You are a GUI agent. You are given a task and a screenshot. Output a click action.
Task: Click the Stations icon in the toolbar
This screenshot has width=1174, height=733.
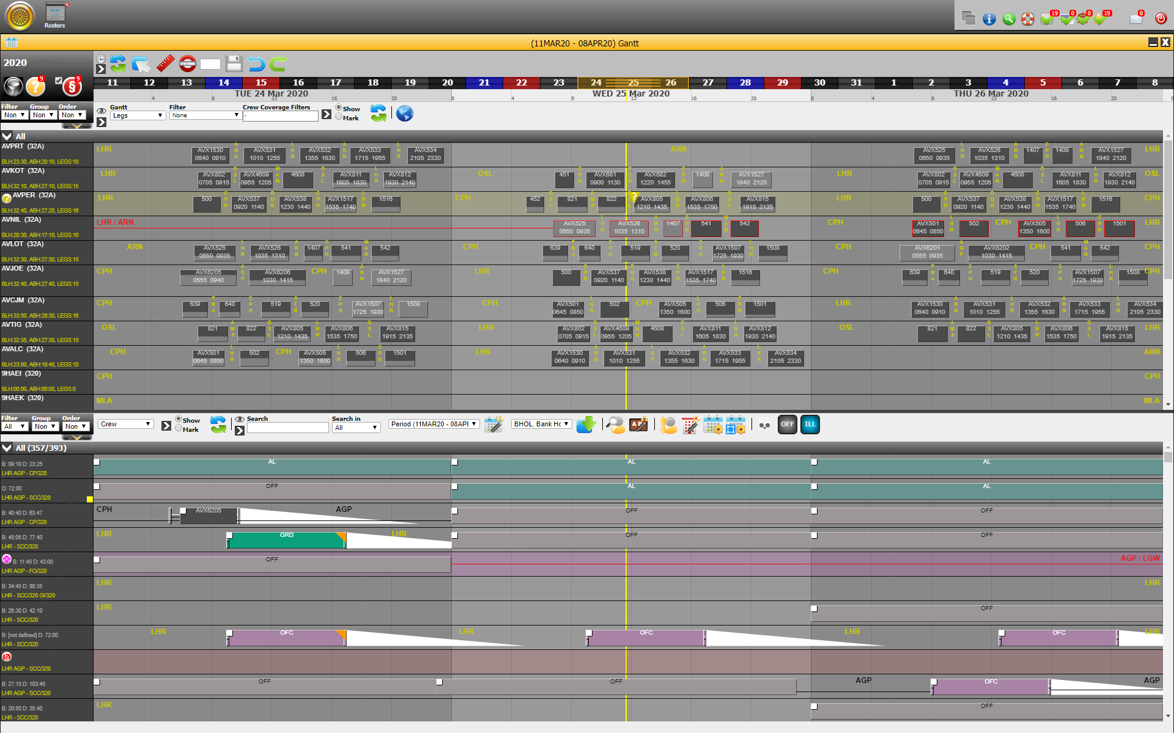point(188,64)
